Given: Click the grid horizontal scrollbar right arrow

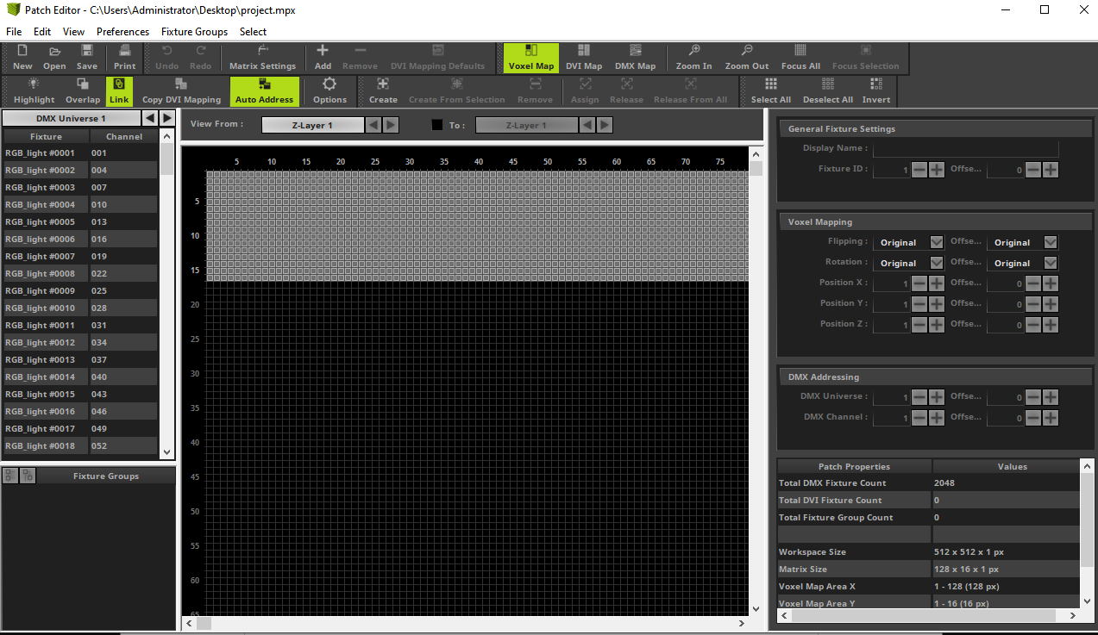Looking at the screenshot, I should (x=742, y=622).
